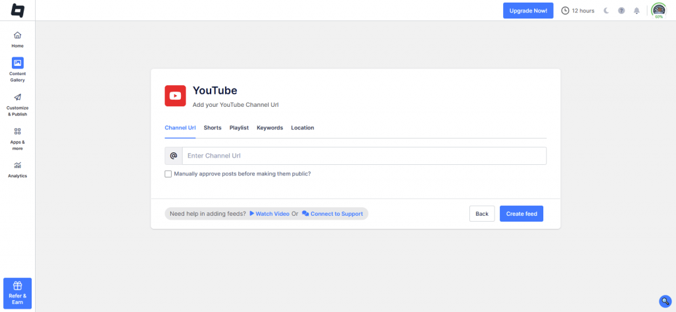This screenshot has height=312, width=676.
Task: Click the 'Need help in adding feeds?' text
Action: point(208,214)
